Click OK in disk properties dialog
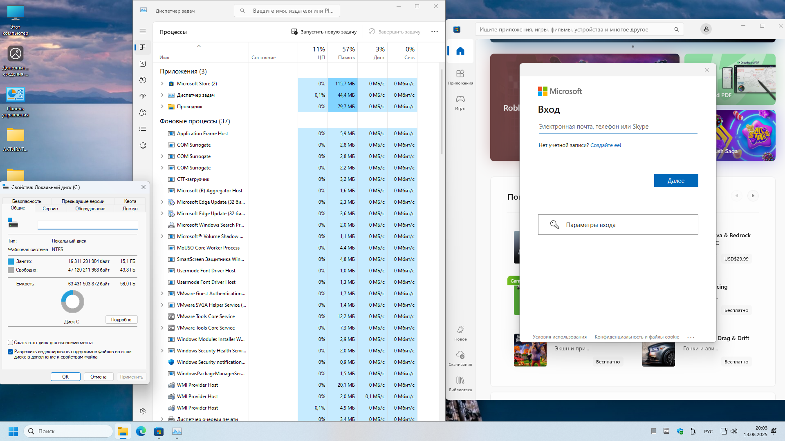This screenshot has height=441, width=785. click(65, 377)
